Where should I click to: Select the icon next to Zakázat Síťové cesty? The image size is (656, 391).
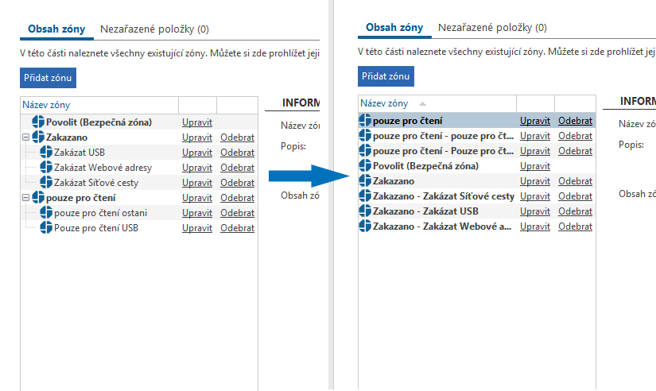point(46,183)
